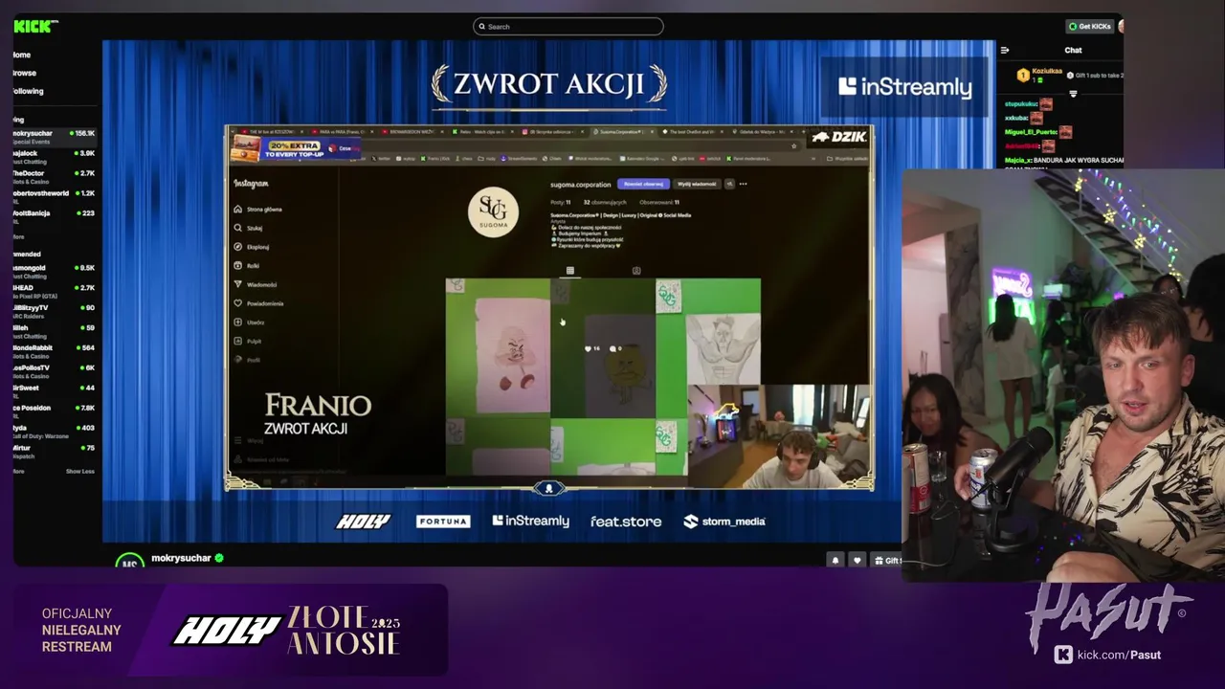Switch to the posts grid tab
The height and width of the screenshot is (689, 1225).
570,271
